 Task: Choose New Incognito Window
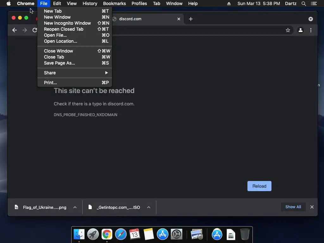click(x=75, y=23)
